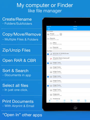Tap the Move icon in bottom toolbar
The height and width of the screenshot is (120, 90).
click(x=64, y=101)
